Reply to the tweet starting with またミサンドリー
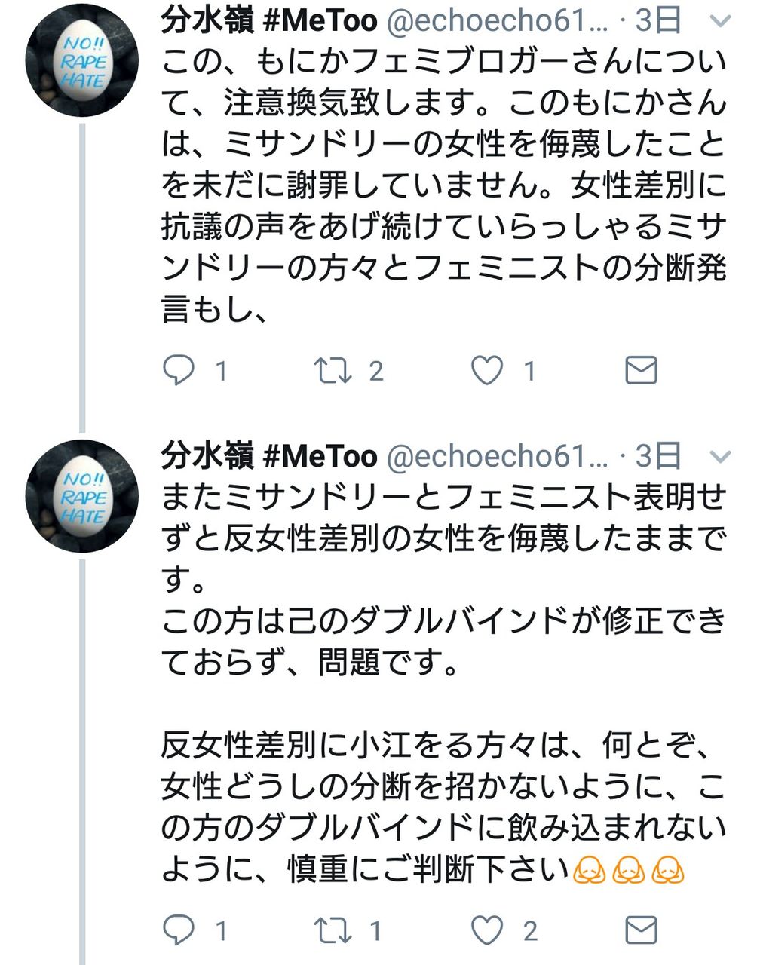Image resolution: width=757 pixels, height=965 pixels. 179,931
